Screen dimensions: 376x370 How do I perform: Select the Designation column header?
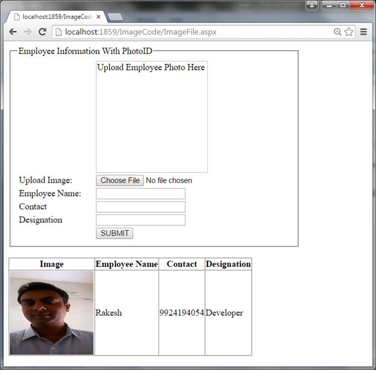click(228, 264)
